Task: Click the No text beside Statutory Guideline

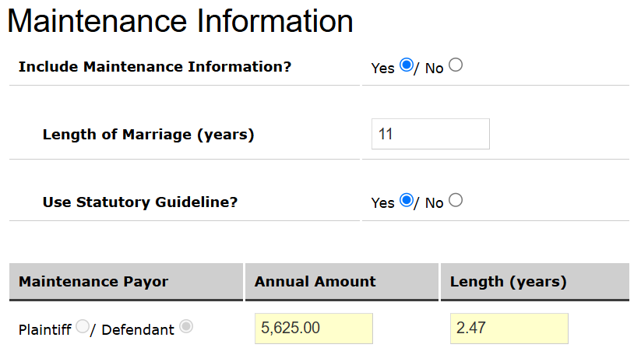Action: 434,203
